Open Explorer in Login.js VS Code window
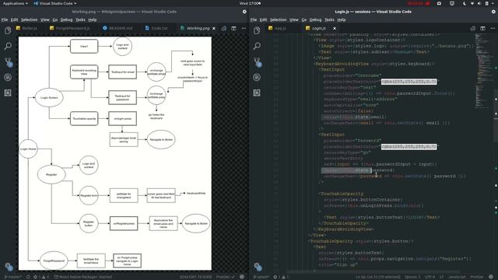 click(x=257, y=30)
